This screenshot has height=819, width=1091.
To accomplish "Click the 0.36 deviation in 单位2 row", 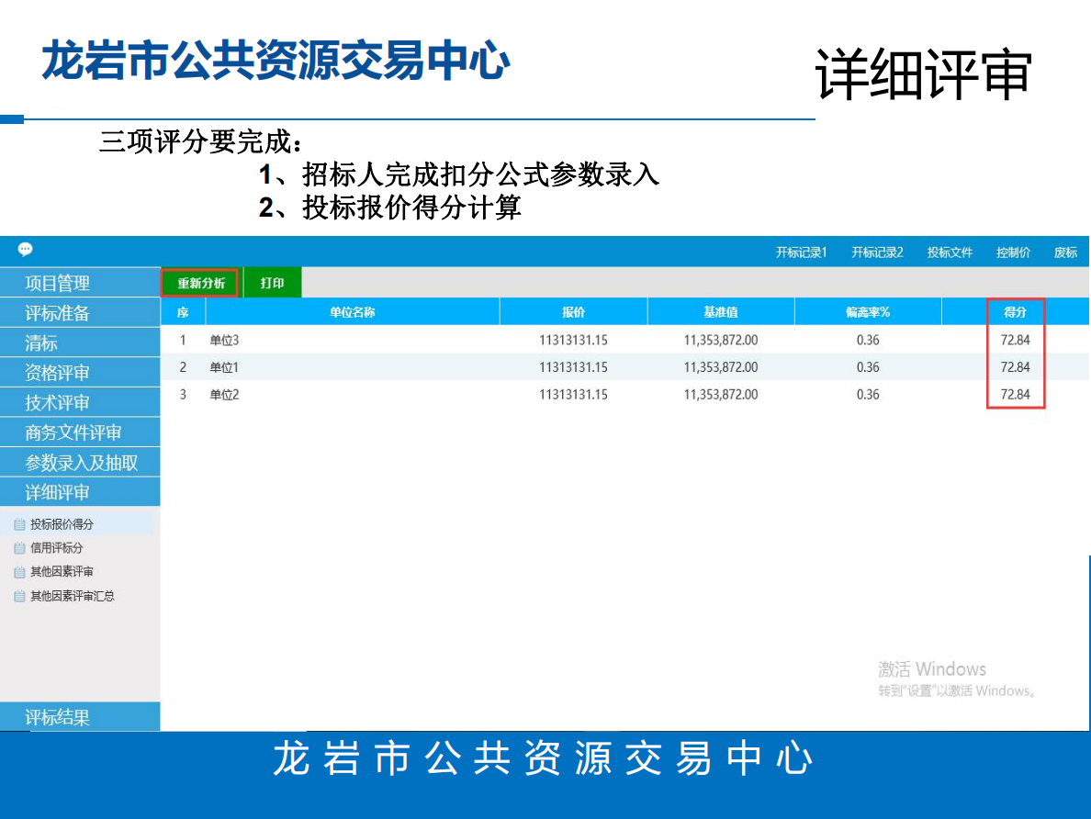I will pyautogui.click(x=868, y=395).
